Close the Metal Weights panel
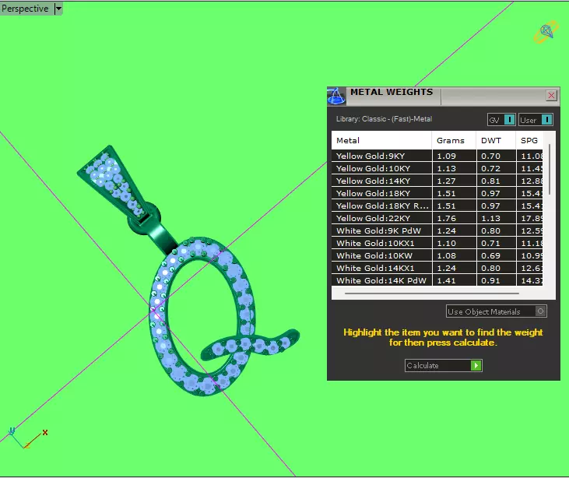569x478 pixels. click(x=551, y=96)
